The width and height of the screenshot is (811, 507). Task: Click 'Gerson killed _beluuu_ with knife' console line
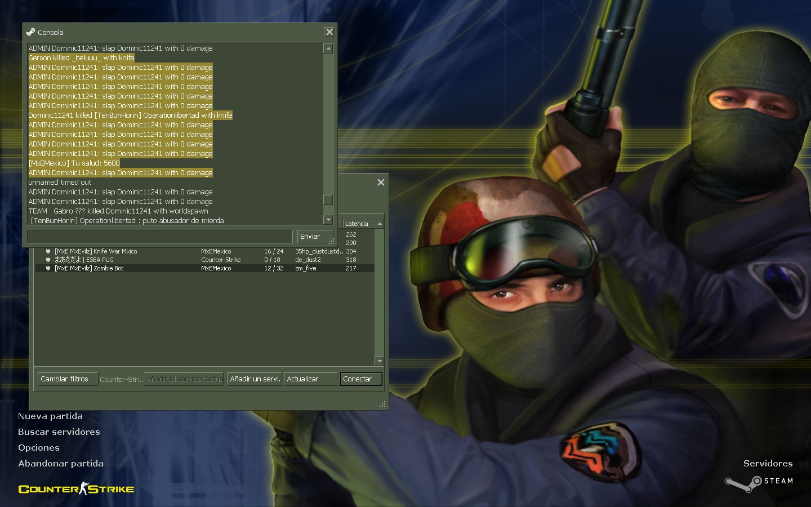point(82,57)
